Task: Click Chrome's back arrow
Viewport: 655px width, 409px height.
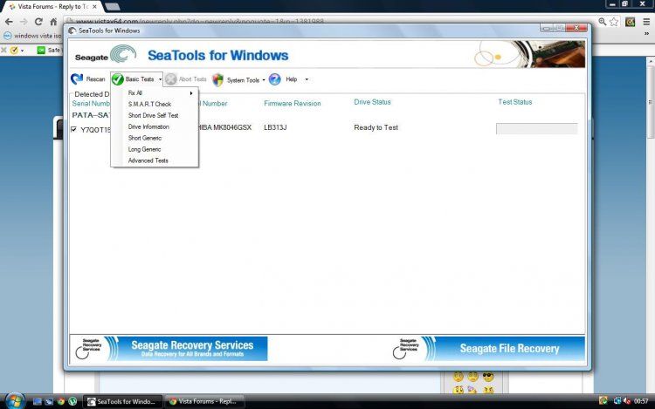Action: coord(10,22)
